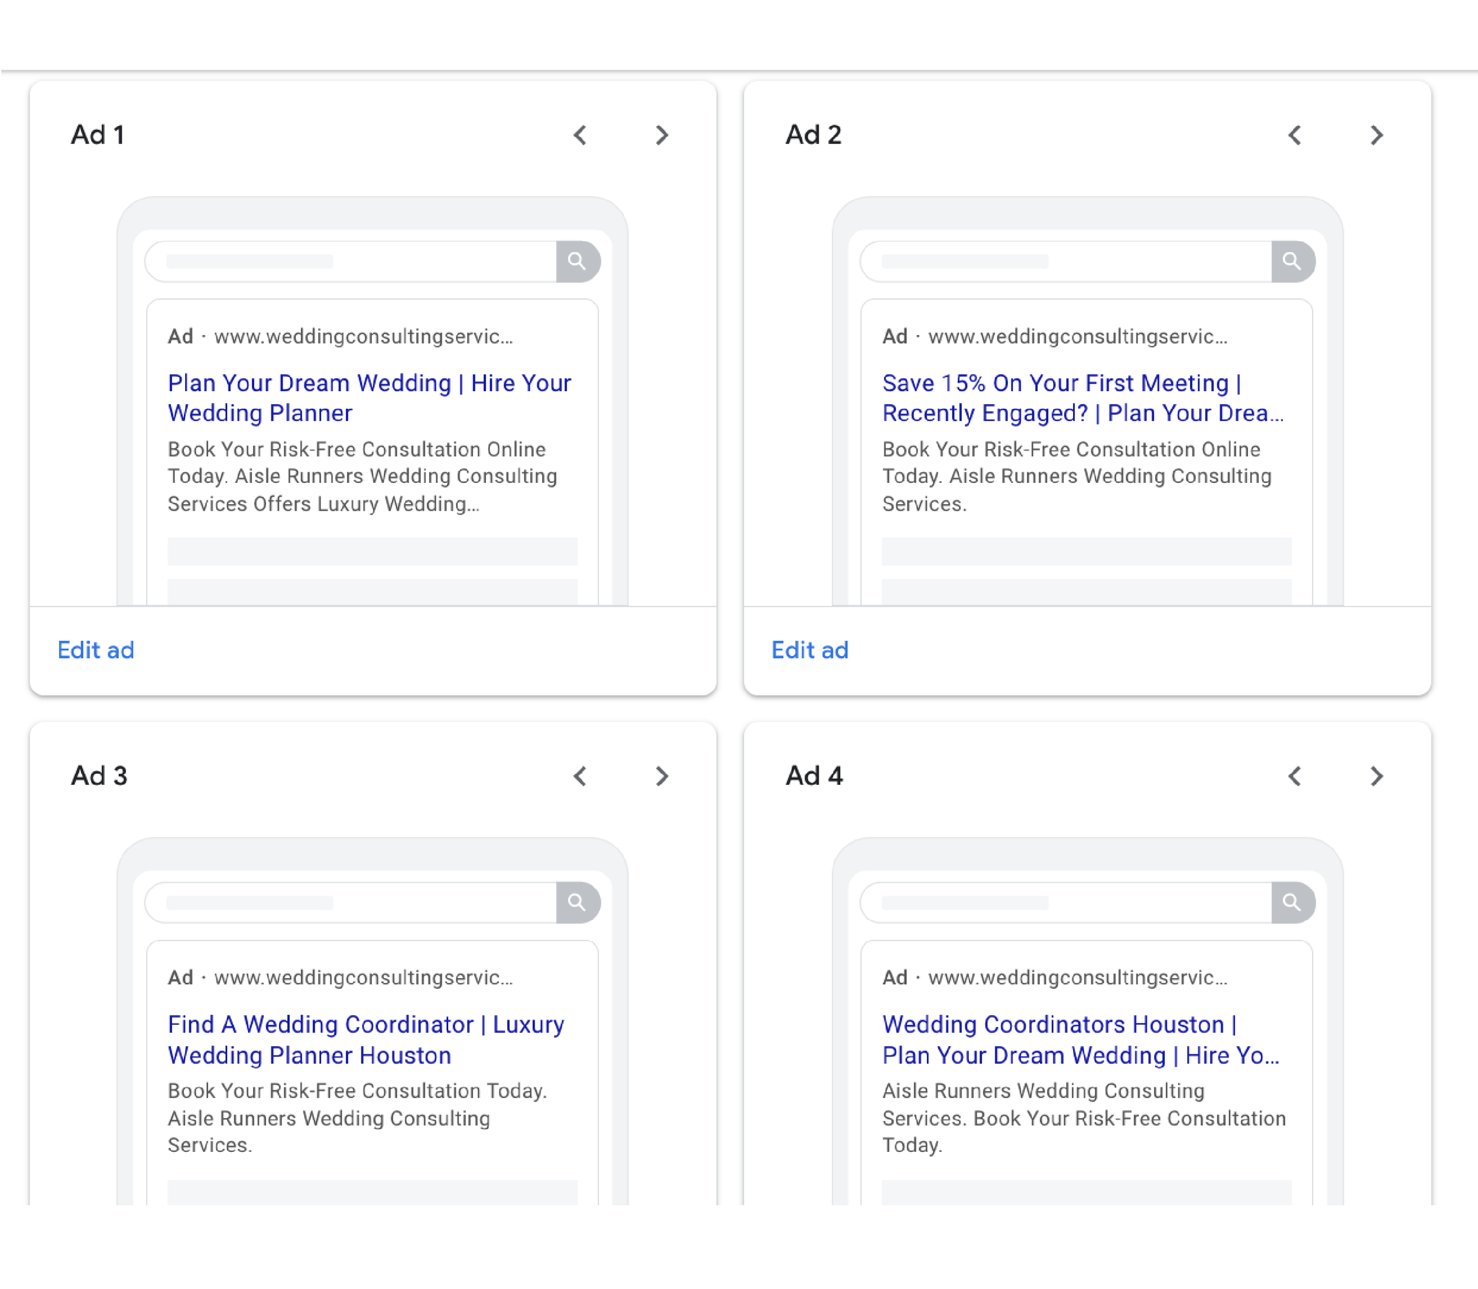Open Edit ad link under Ad 2
Screen dimensions: 1478x1289
[809, 650]
